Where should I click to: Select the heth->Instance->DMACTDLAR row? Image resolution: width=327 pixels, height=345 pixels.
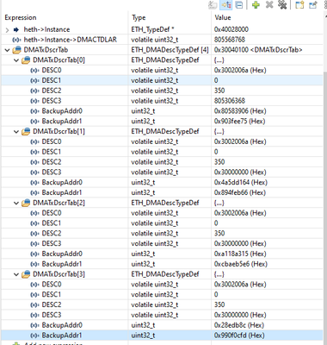pos(162,40)
